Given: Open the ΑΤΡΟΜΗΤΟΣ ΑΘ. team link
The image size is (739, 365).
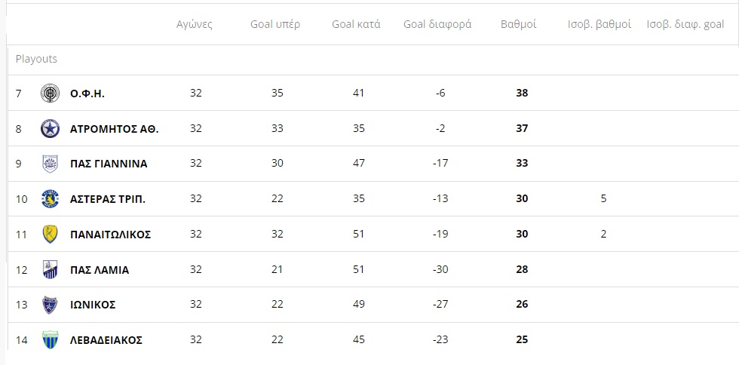Looking at the screenshot, I should click(114, 129).
